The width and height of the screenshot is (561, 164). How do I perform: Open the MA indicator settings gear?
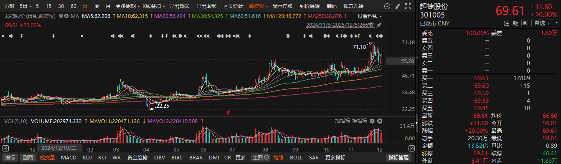point(61,16)
